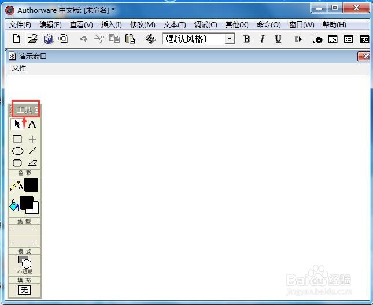
Task: Open the 查看(V) menu
Action: tap(81, 25)
